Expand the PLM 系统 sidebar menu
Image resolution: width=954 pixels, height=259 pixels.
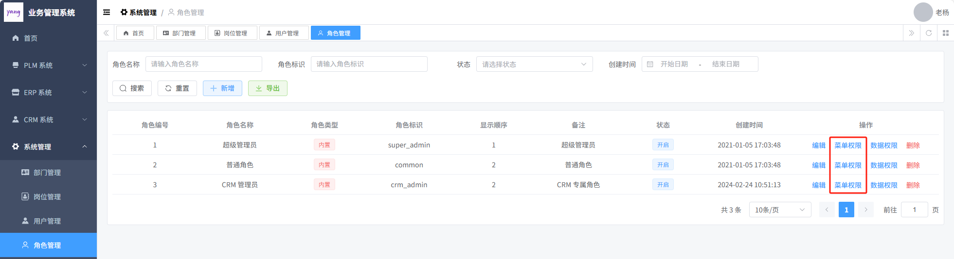click(49, 65)
